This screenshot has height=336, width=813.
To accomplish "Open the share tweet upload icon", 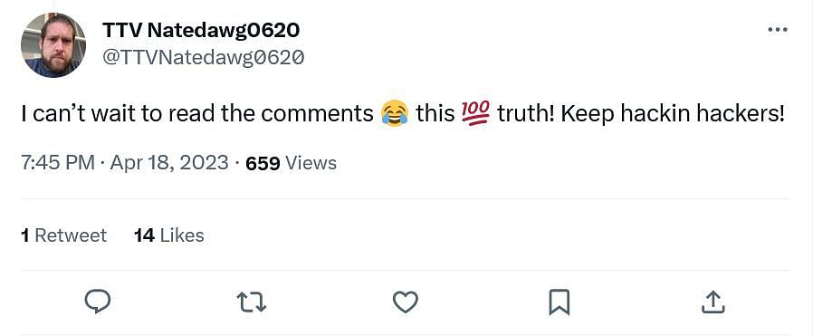I will [713, 302].
